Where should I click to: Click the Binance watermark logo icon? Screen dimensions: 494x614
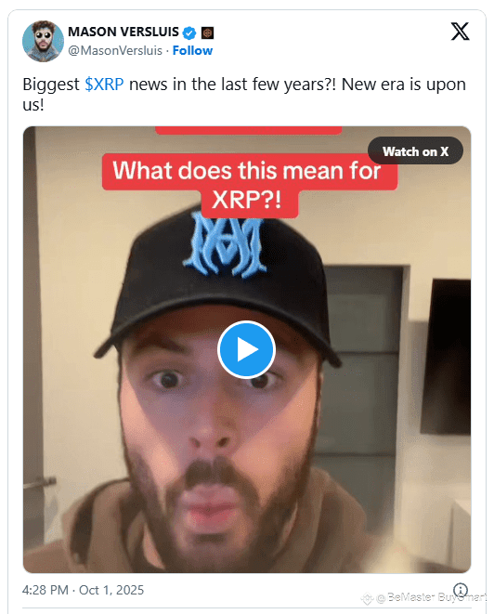[367, 598]
